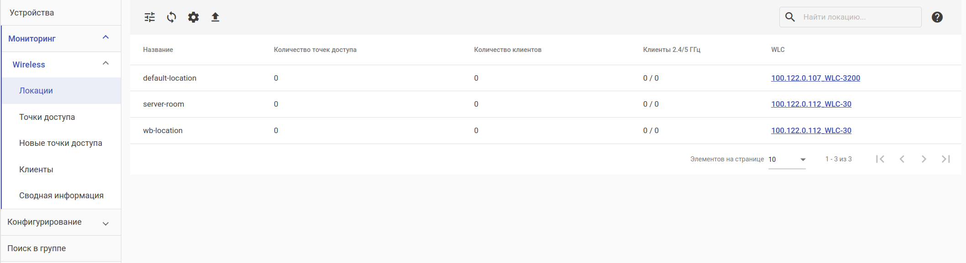
Task: Click the upload export icon
Action: (x=215, y=17)
